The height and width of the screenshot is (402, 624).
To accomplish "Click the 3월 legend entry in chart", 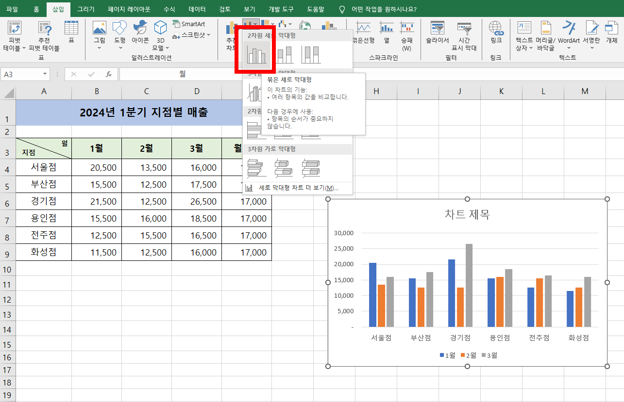I will tap(489, 355).
